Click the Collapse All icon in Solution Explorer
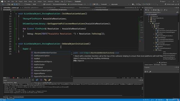Viewport: 180px width, 101px height. [154, 10]
